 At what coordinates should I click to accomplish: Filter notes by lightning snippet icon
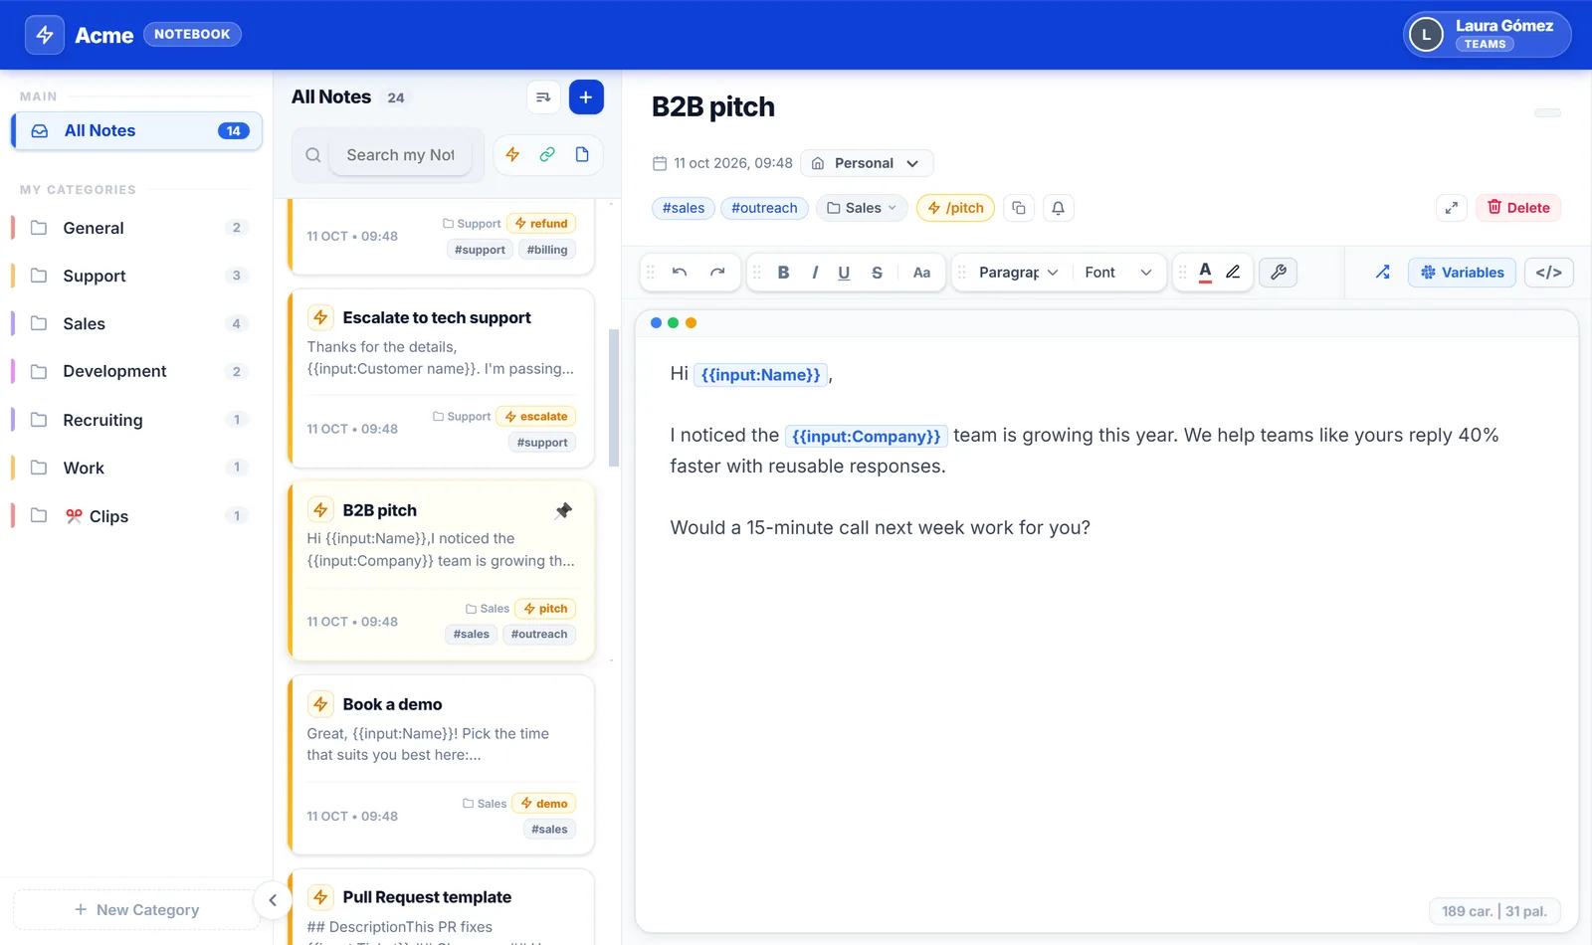(x=512, y=155)
